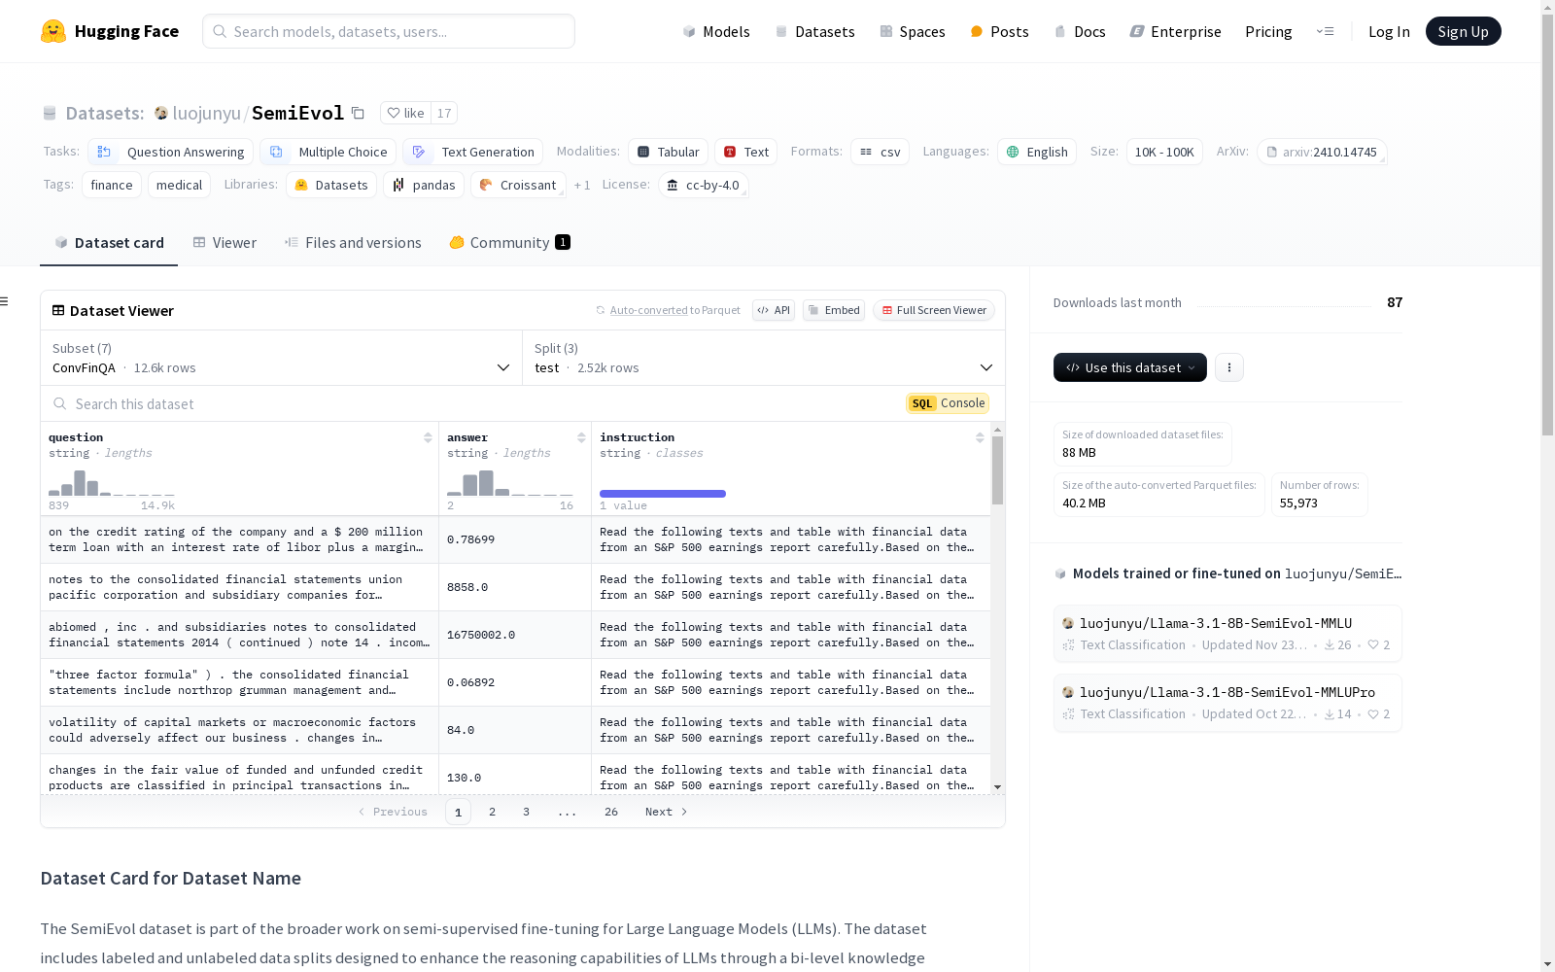Go to page 2 of the viewer

[492, 812]
